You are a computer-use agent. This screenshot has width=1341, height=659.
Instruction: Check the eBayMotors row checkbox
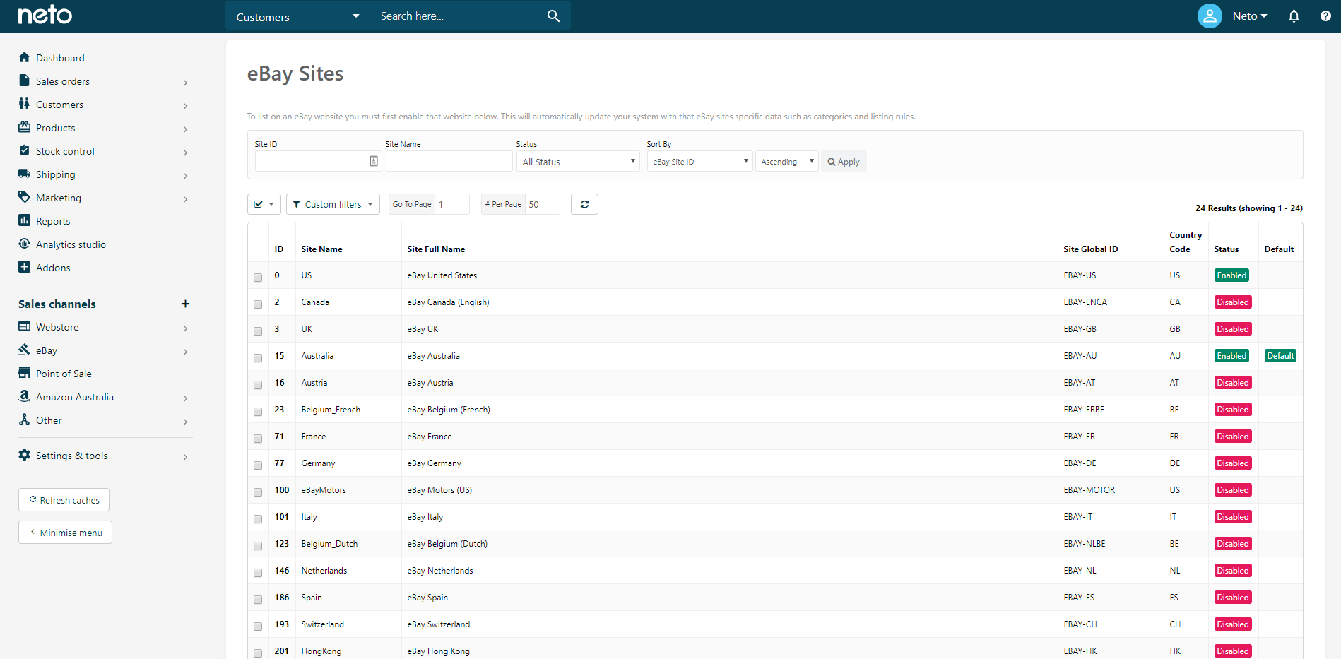click(258, 492)
